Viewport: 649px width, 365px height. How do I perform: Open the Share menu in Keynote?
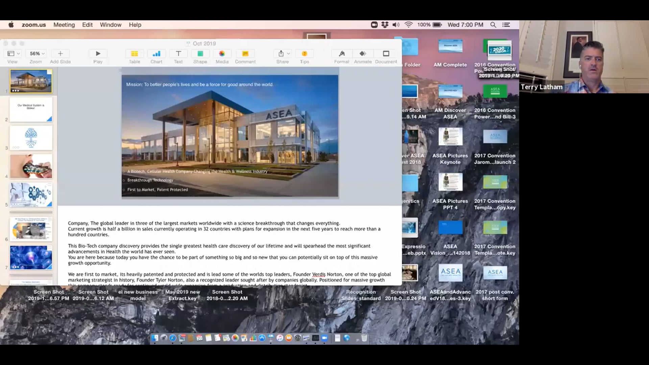coord(283,54)
